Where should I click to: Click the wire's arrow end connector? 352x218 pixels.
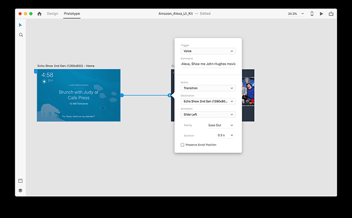(169, 95)
